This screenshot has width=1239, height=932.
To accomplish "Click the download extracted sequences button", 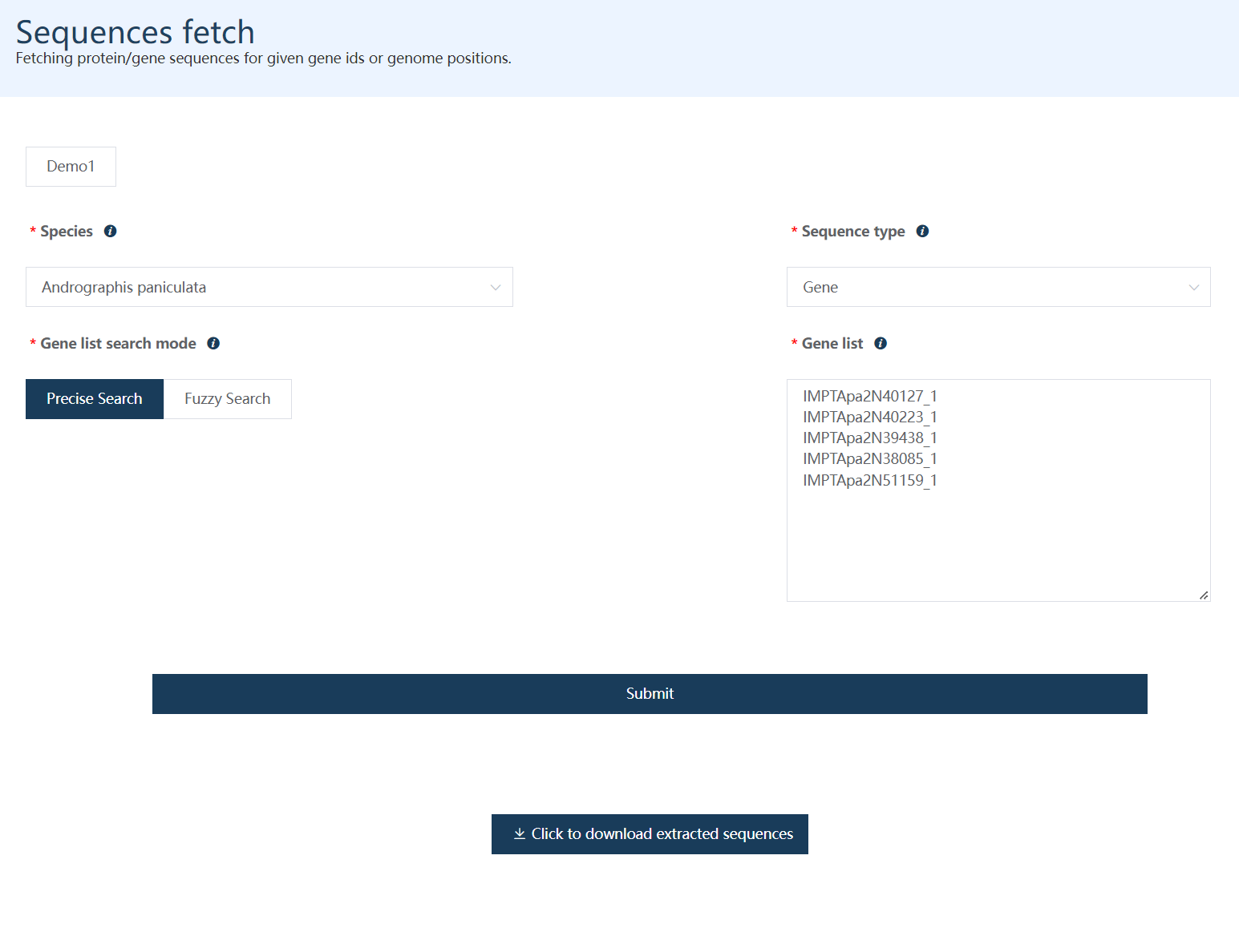I will [x=650, y=834].
